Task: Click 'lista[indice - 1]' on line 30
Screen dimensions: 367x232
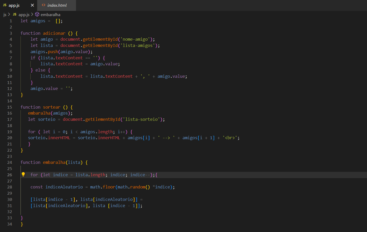Action: pyautogui.click(x=54, y=199)
